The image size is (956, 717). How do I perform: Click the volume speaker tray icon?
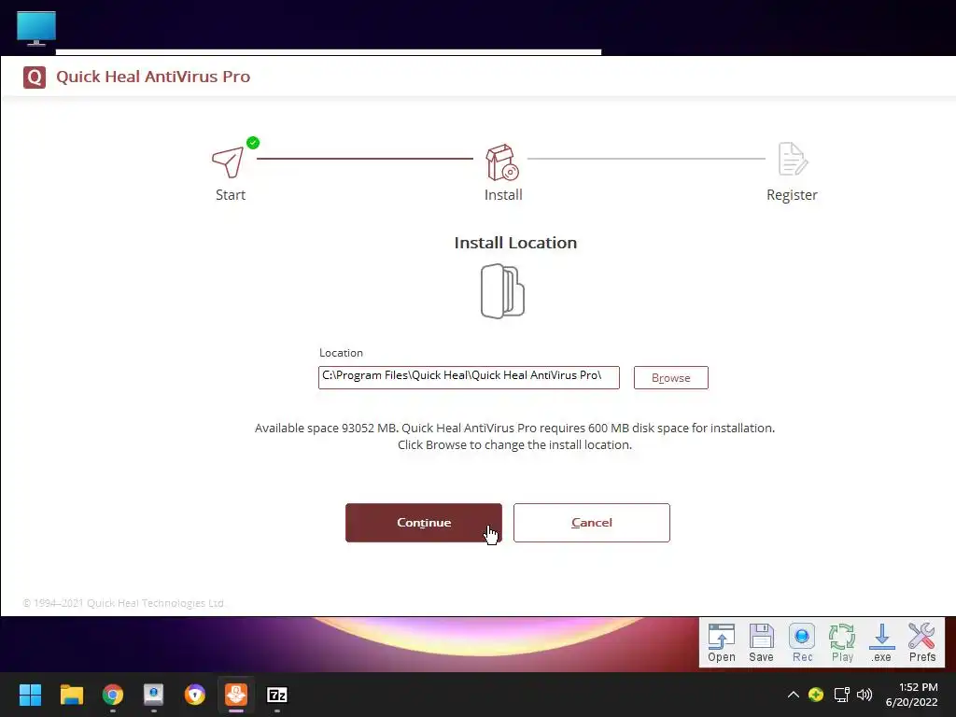[x=865, y=695]
